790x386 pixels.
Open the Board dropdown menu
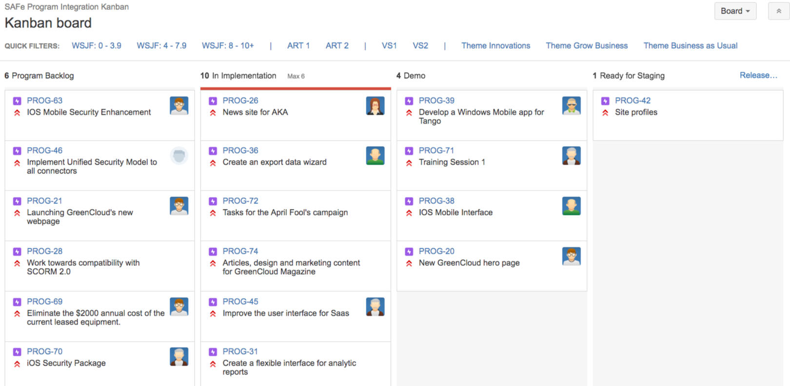pyautogui.click(x=735, y=11)
